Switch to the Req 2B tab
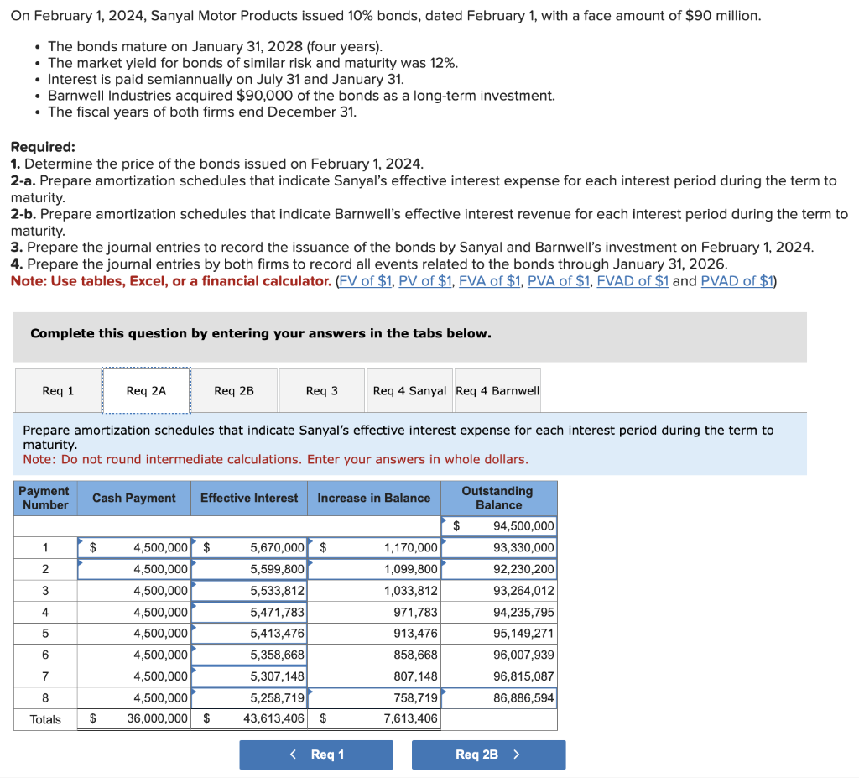Viewport: 859px width, 778px height. pyautogui.click(x=234, y=390)
